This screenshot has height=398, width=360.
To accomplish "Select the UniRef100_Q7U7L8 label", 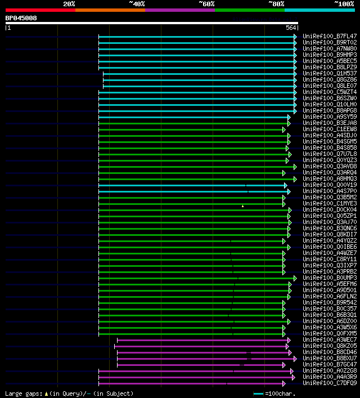I will pyautogui.click(x=330, y=154).
